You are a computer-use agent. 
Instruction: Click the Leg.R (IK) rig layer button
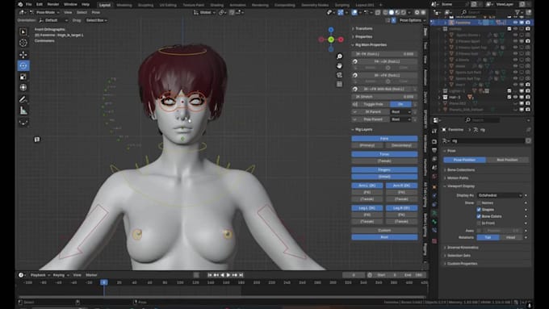tap(401, 208)
